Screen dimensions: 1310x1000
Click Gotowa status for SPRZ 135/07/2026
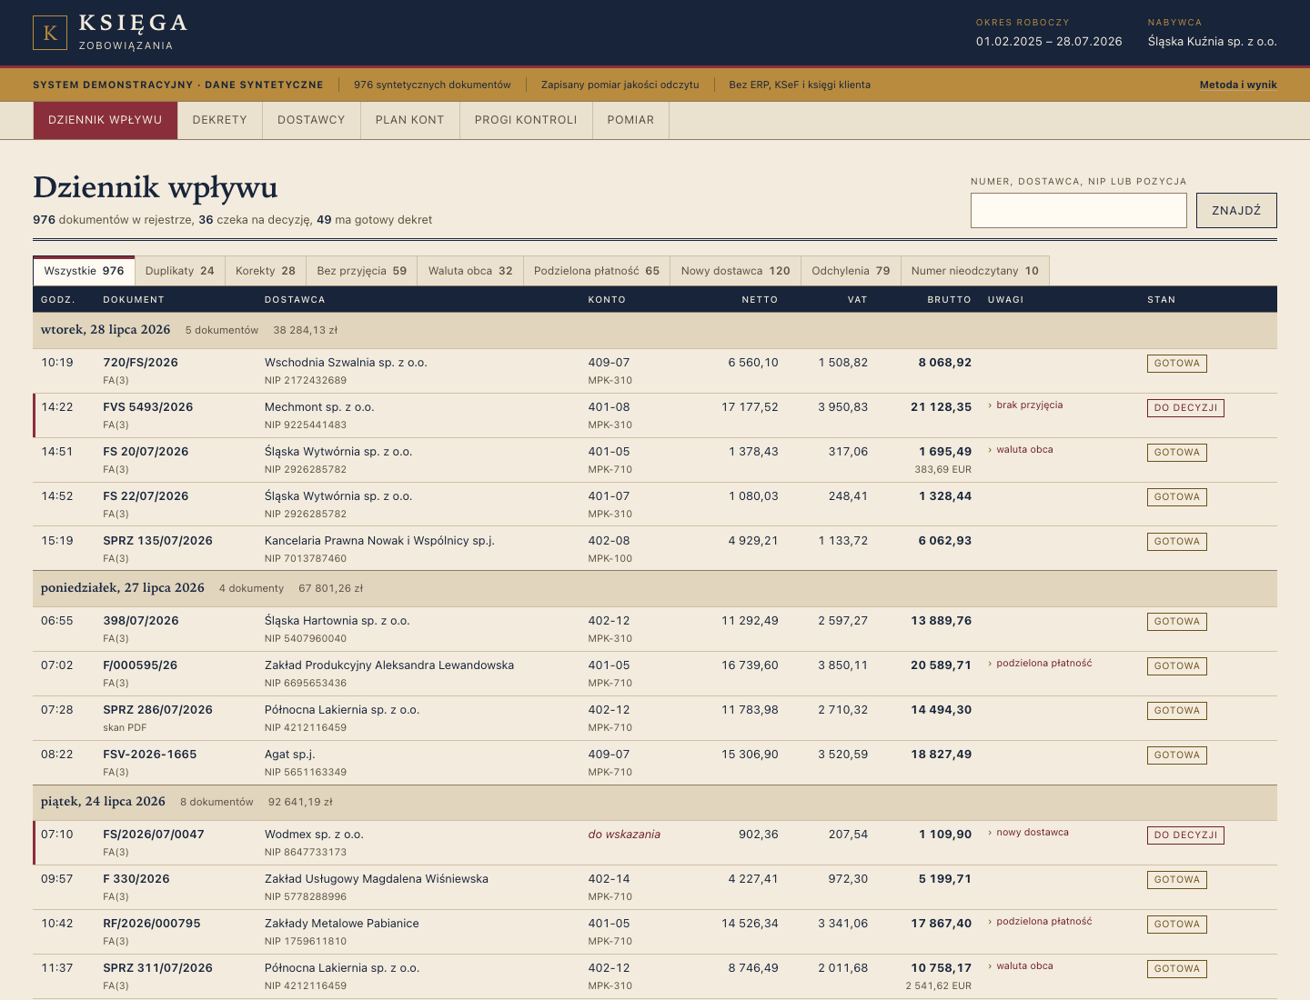(x=1177, y=542)
